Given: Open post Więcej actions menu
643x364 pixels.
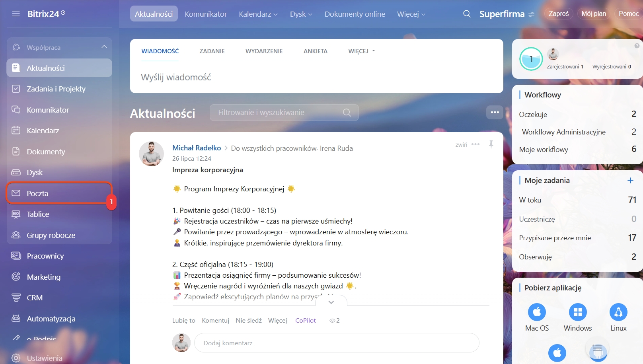Looking at the screenshot, I should pos(277,321).
